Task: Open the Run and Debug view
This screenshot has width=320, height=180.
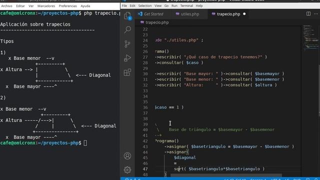Action: click(x=127, y=58)
